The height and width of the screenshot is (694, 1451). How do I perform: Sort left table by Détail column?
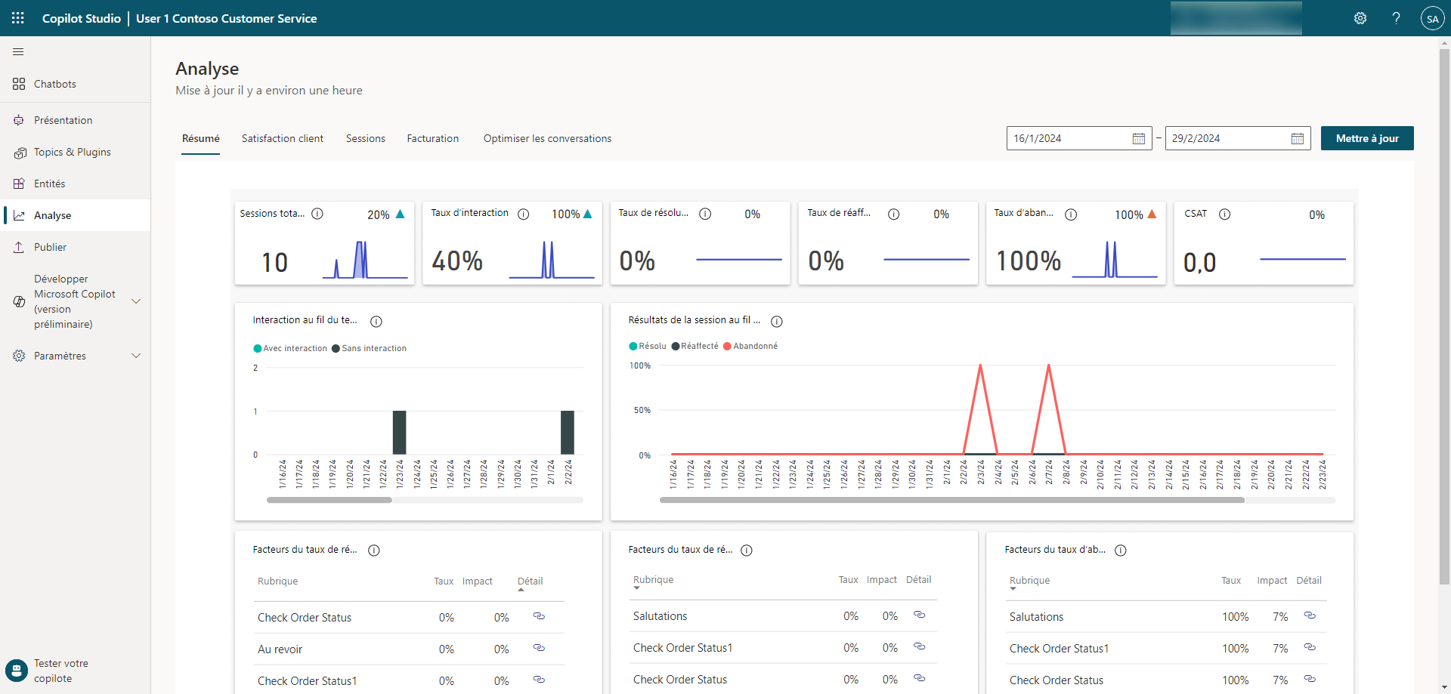pyautogui.click(x=530, y=581)
